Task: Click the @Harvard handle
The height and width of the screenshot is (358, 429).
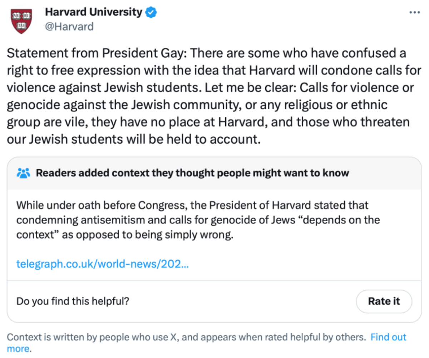Action: [69, 26]
